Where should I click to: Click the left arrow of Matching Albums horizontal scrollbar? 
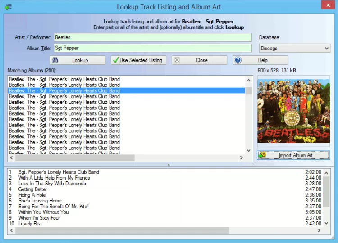pyautogui.click(x=12, y=158)
